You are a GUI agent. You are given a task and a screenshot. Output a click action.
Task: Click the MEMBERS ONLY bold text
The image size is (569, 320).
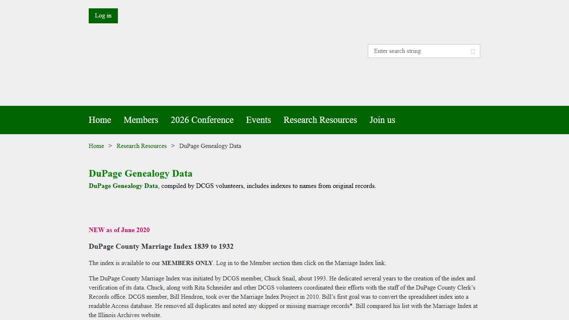click(x=187, y=263)
